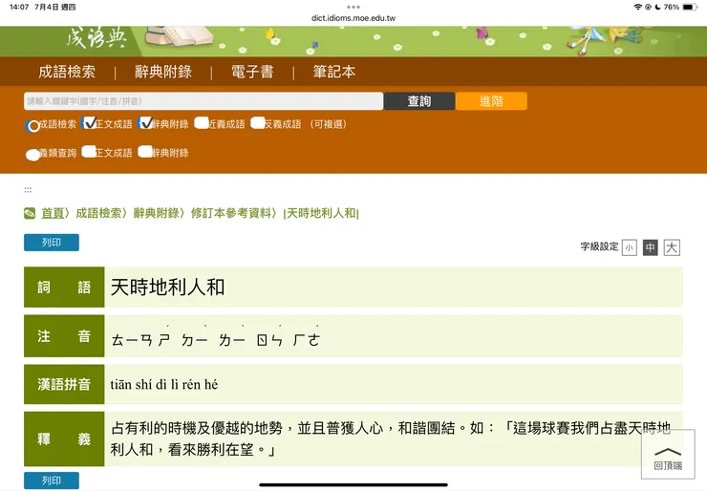Click the pinyin text tiān shí dì lì rén hé
Image resolution: width=707 pixels, height=491 pixels.
tap(164, 385)
